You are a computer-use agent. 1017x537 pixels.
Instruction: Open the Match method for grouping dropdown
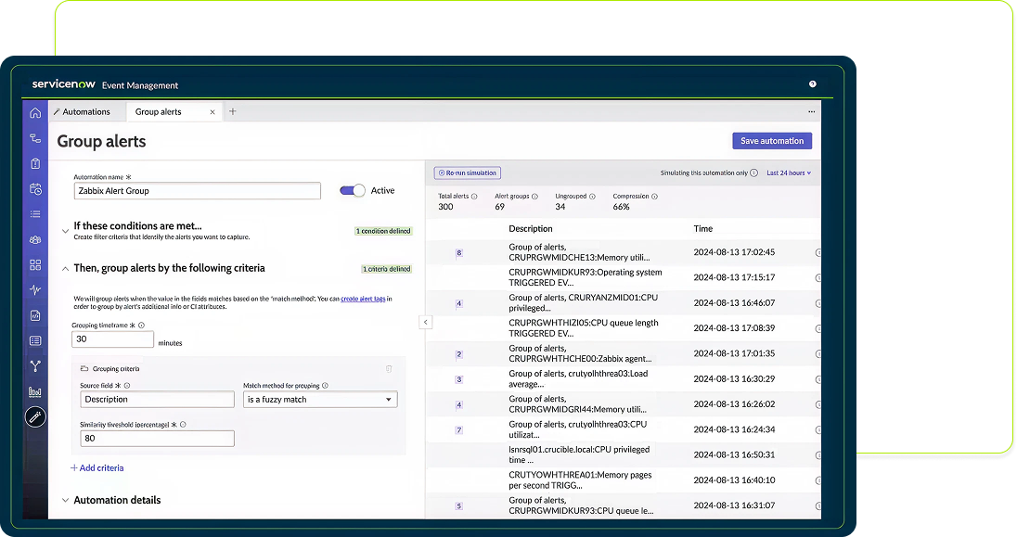pyautogui.click(x=319, y=400)
